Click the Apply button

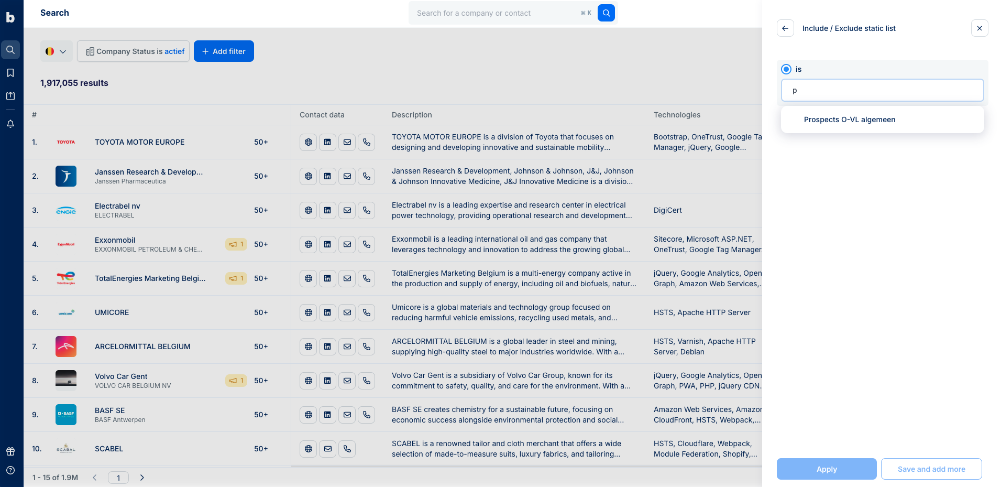pos(827,469)
